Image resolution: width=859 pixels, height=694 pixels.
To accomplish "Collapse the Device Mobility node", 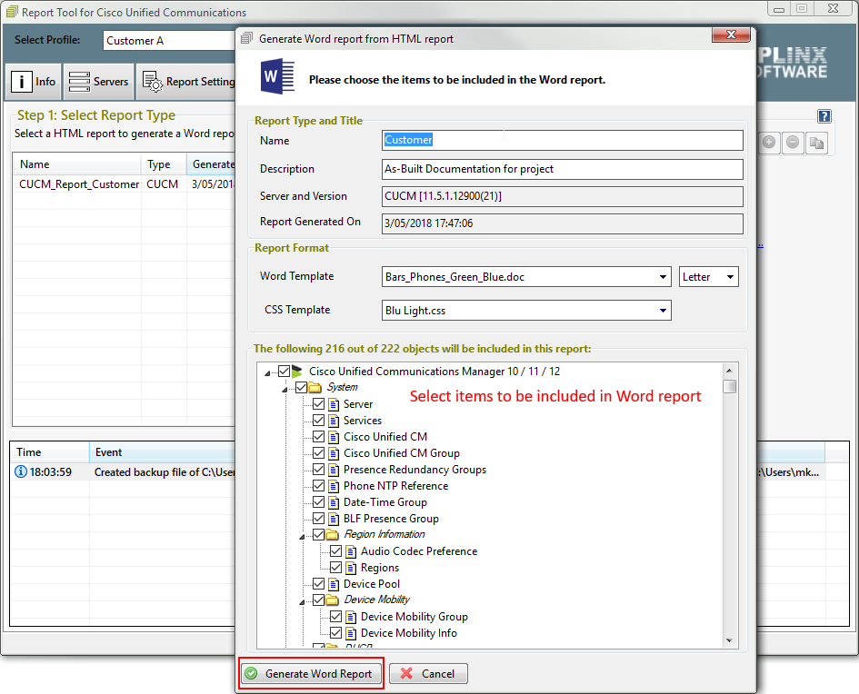I will [303, 602].
